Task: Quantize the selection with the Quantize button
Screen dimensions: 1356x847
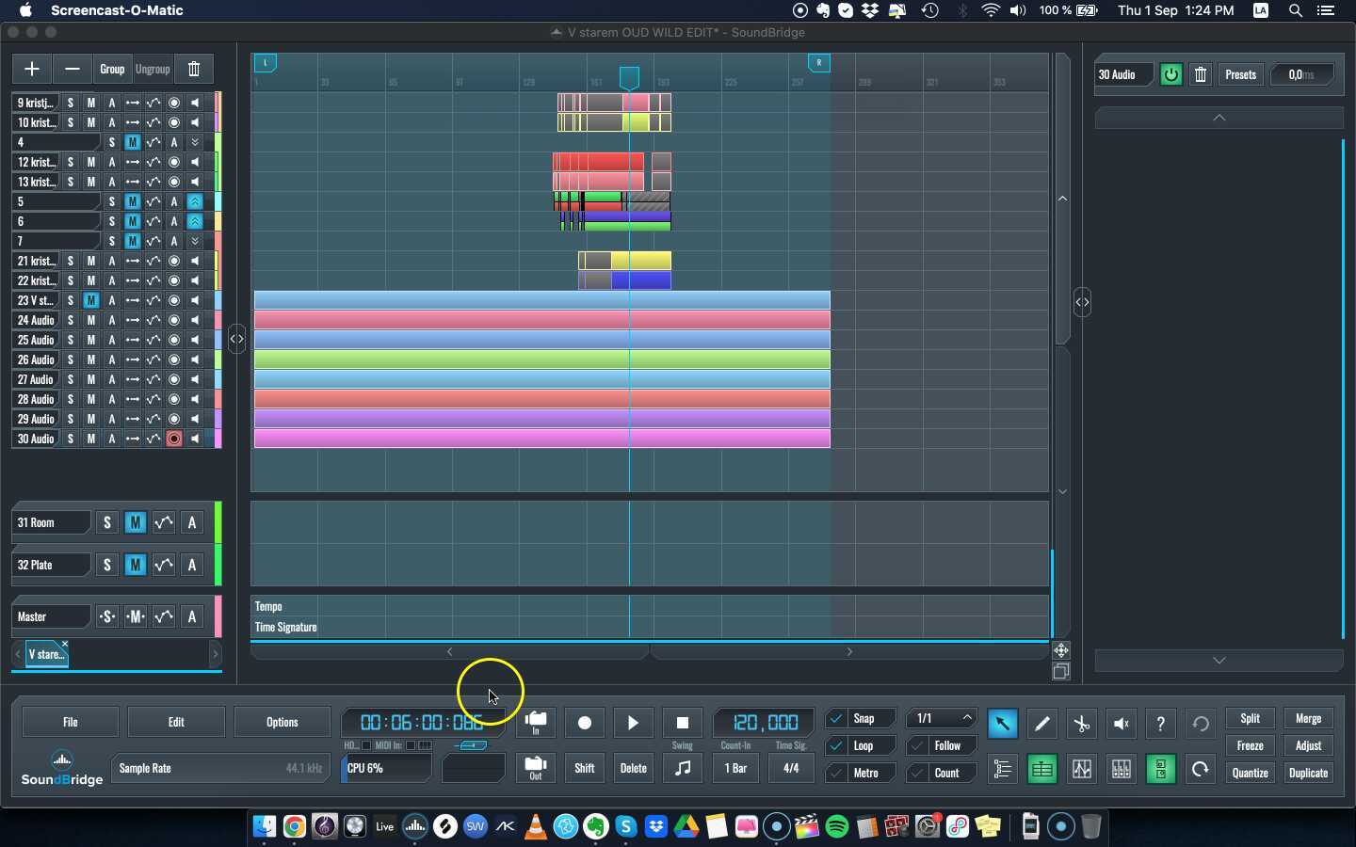Action: point(1250,773)
